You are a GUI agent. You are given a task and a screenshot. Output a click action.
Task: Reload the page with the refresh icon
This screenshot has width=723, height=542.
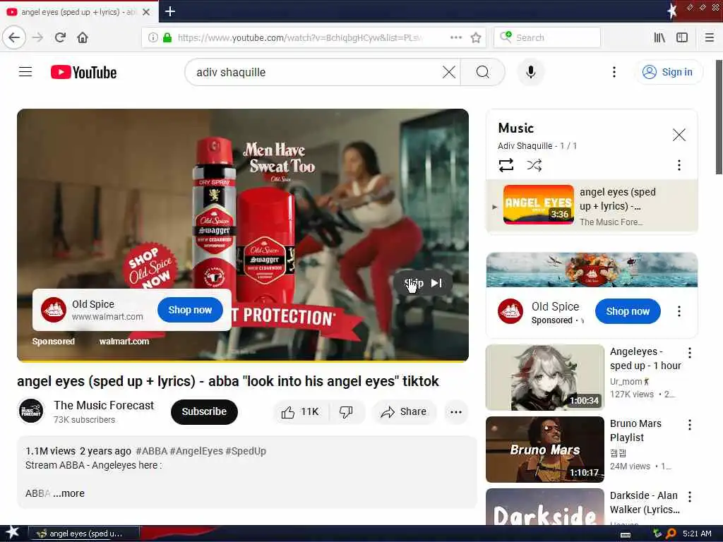tap(61, 37)
